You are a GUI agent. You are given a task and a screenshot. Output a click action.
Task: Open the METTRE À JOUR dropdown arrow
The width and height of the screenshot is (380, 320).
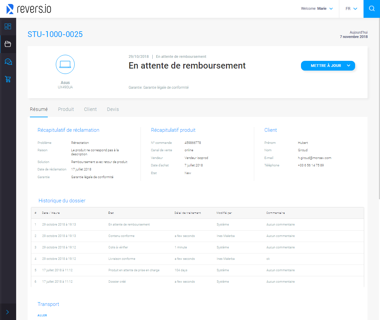coord(349,66)
